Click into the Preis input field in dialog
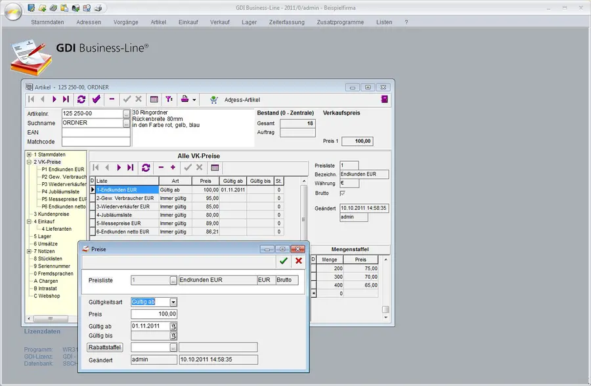Image resolution: width=591 pixels, height=386 pixels. [154, 314]
